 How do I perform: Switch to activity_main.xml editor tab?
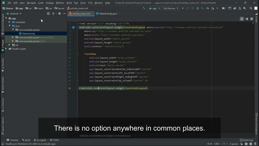81,14
